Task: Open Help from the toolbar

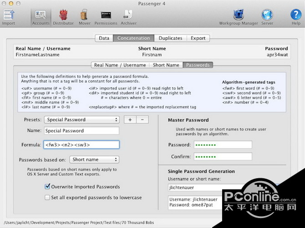Action: coord(296,17)
